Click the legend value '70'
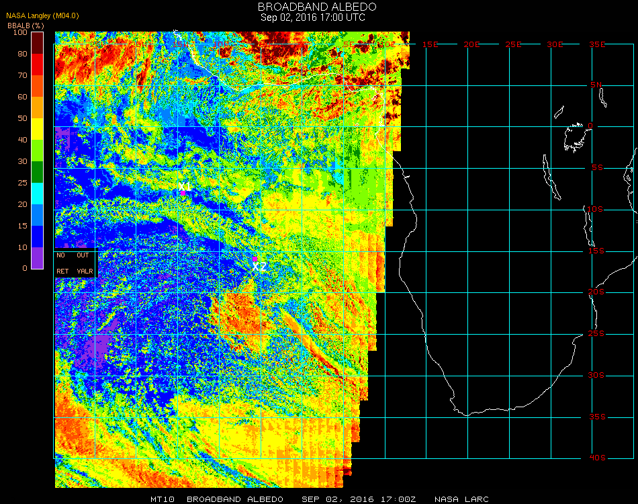This screenshot has width=638, height=504. pyautogui.click(x=22, y=75)
